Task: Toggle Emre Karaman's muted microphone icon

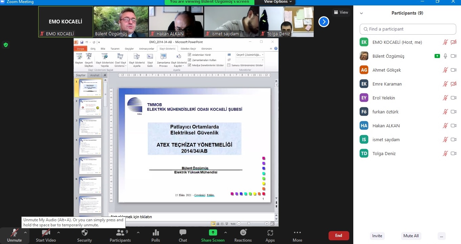Action: point(445,84)
